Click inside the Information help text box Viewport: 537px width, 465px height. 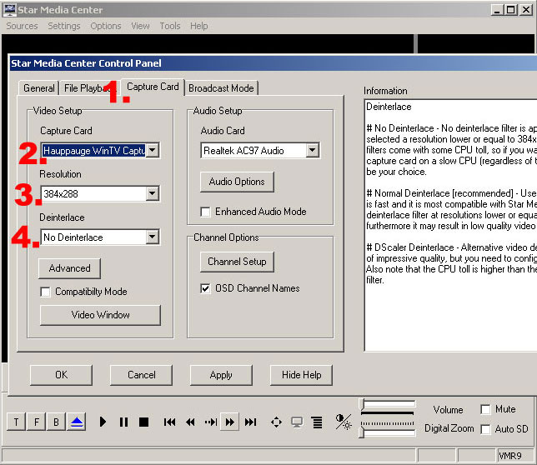tap(450, 225)
